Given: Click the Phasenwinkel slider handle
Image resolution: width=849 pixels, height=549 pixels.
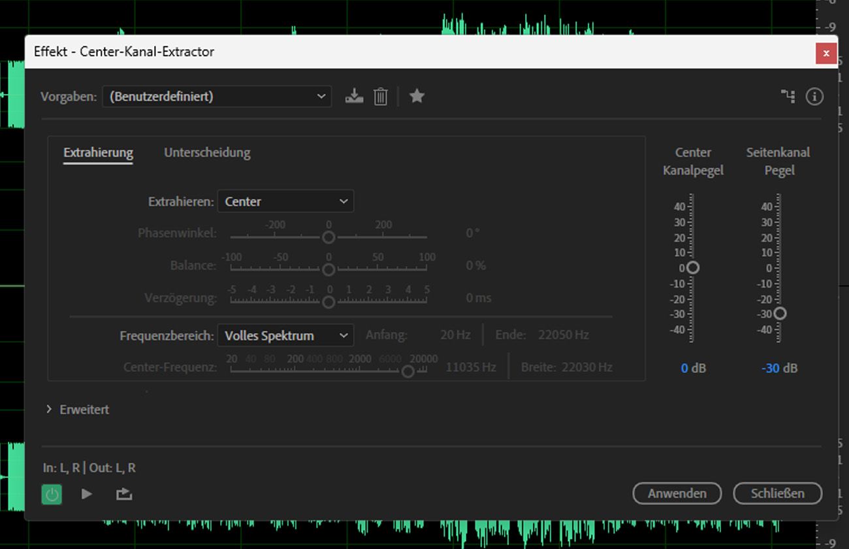Looking at the screenshot, I should [328, 237].
